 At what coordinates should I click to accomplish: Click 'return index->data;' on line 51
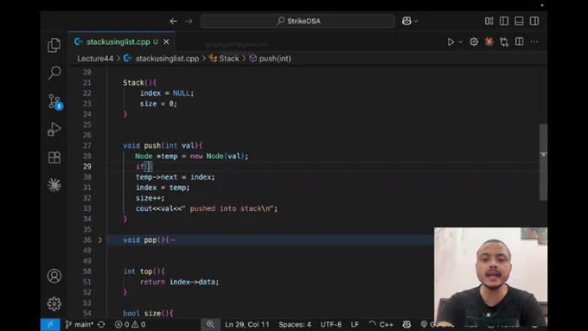[x=179, y=282]
